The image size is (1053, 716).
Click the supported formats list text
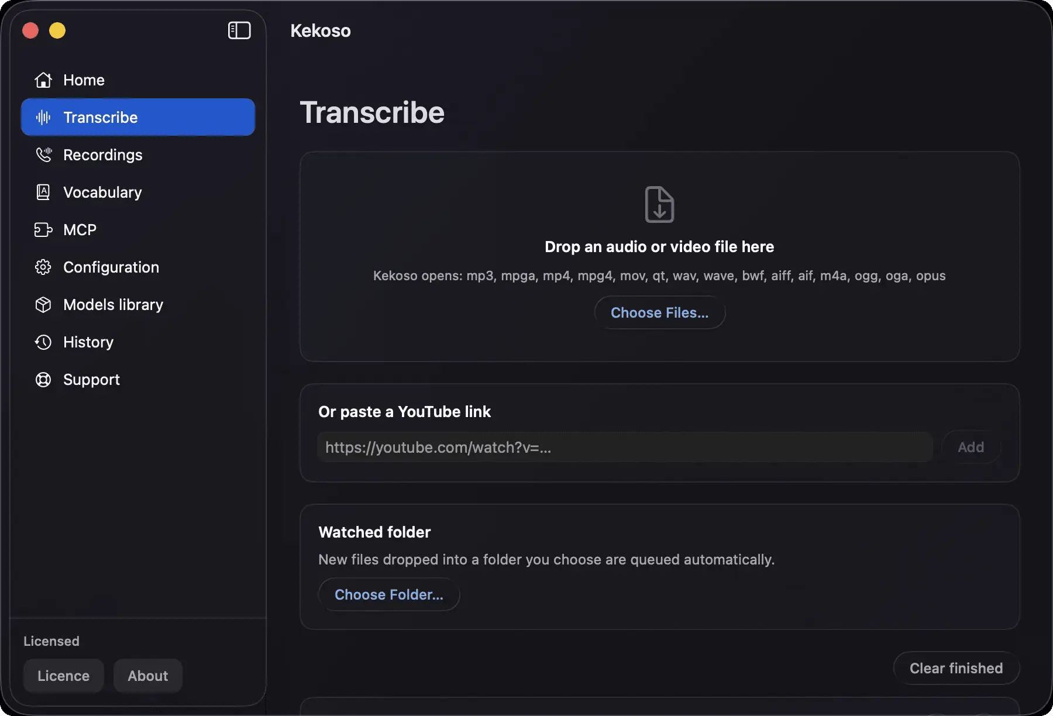pyautogui.click(x=659, y=276)
